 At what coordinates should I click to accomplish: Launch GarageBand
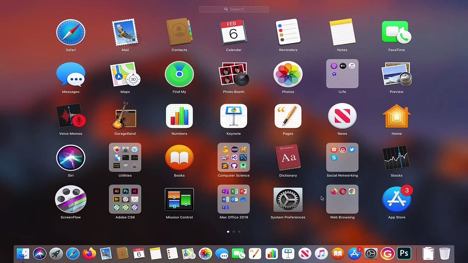pos(125,117)
